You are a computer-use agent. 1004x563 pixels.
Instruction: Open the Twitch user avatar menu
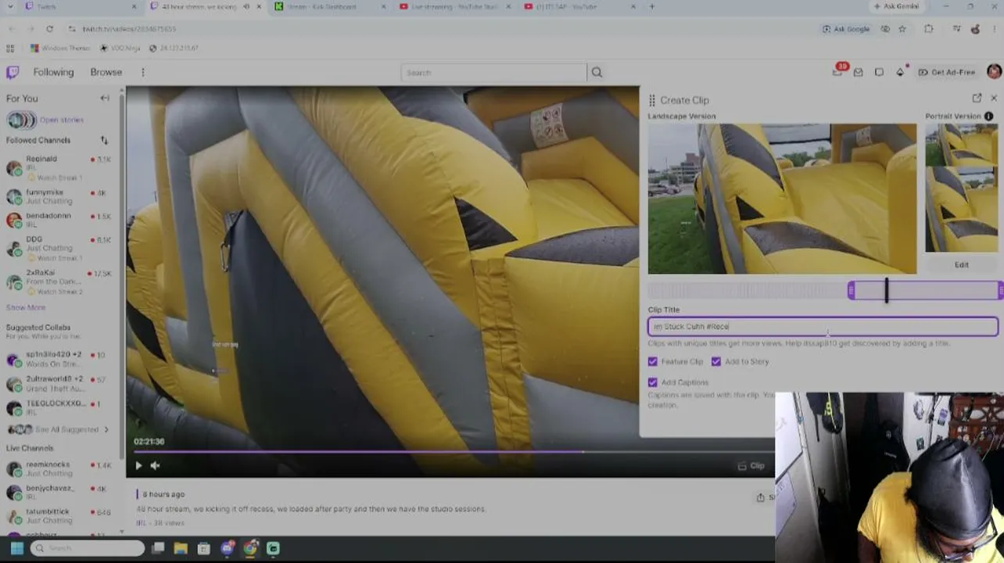[994, 72]
